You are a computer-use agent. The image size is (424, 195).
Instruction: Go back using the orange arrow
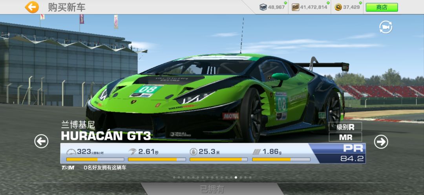coord(32,7)
